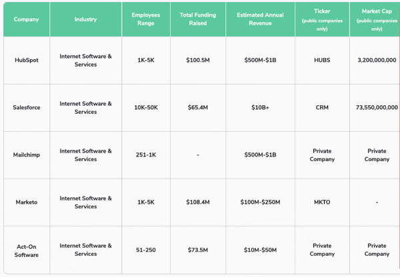Viewport: 400px width, 277px height.
Task: Select Marketo's $108.4M funding cell
Action: 197,202
